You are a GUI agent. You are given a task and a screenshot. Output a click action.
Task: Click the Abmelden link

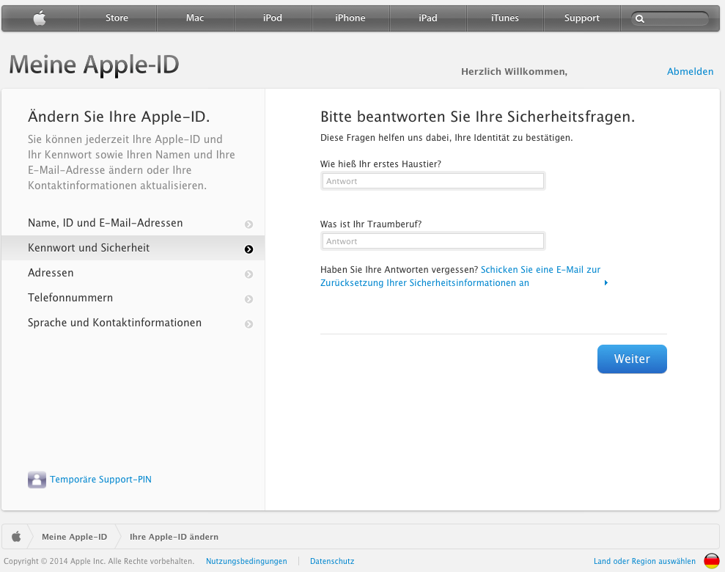click(691, 72)
